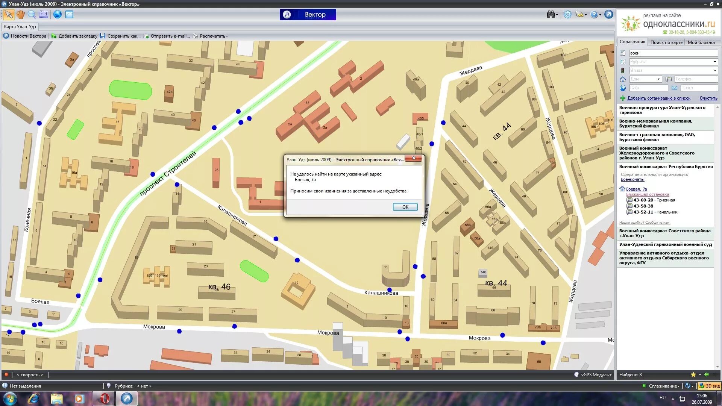This screenshot has width=722, height=406.
Task: Toggle the 3D вид button
Action: pos(709,386)
